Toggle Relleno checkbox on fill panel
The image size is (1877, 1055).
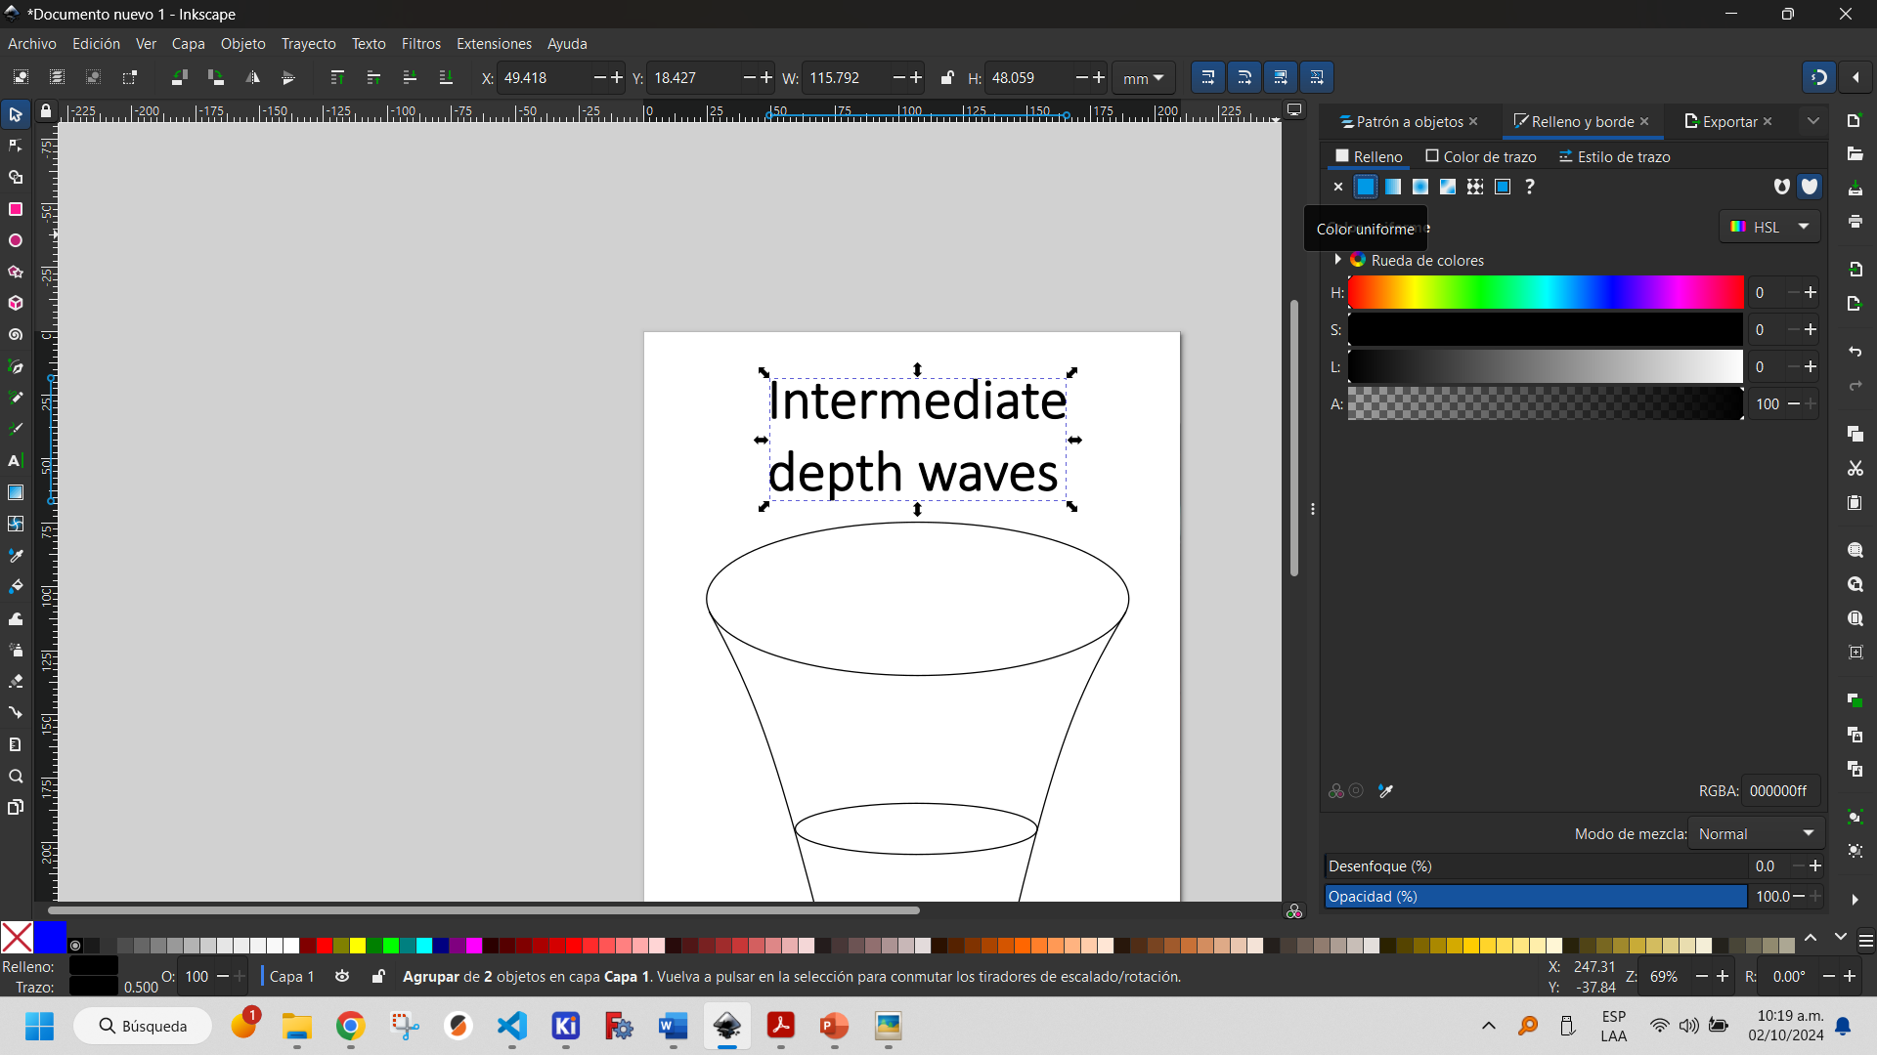click(x=1340, y=156)
